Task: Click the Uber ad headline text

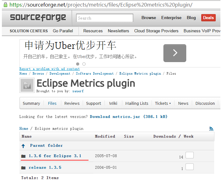Action: 70,45
